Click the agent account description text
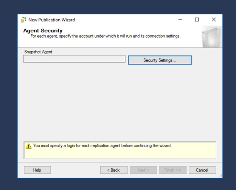The width and height of the screenshot is (236, 190). coord(106,36)
